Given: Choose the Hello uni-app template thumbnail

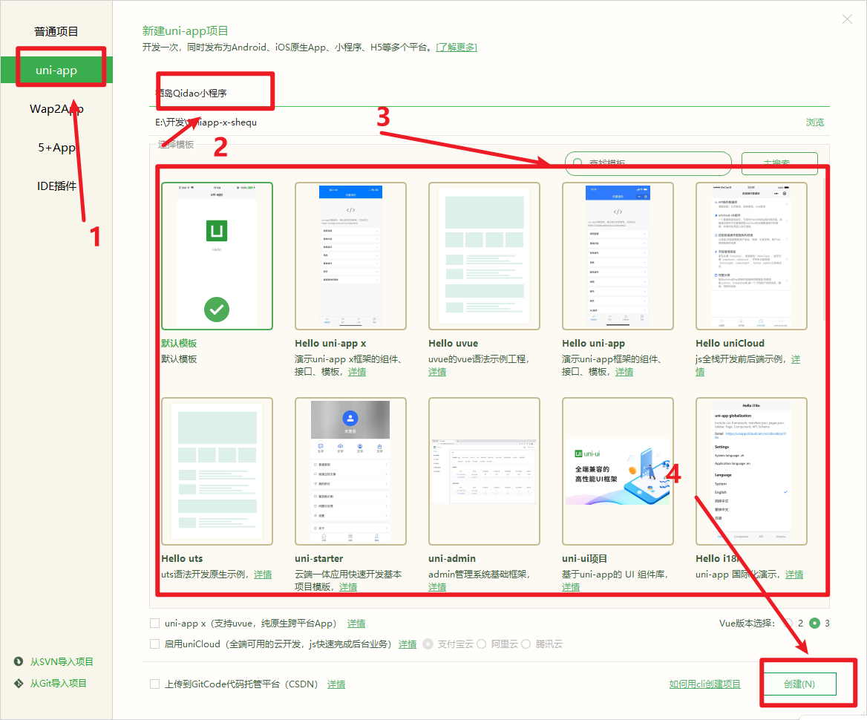Looking at the screenshot, I should point(618,256).
